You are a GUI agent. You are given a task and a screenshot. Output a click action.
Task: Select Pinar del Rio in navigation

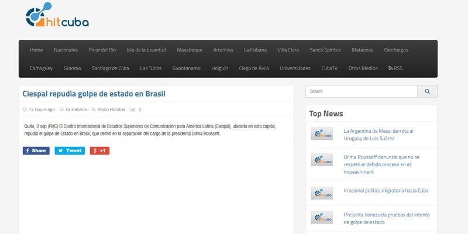[102, 50]
